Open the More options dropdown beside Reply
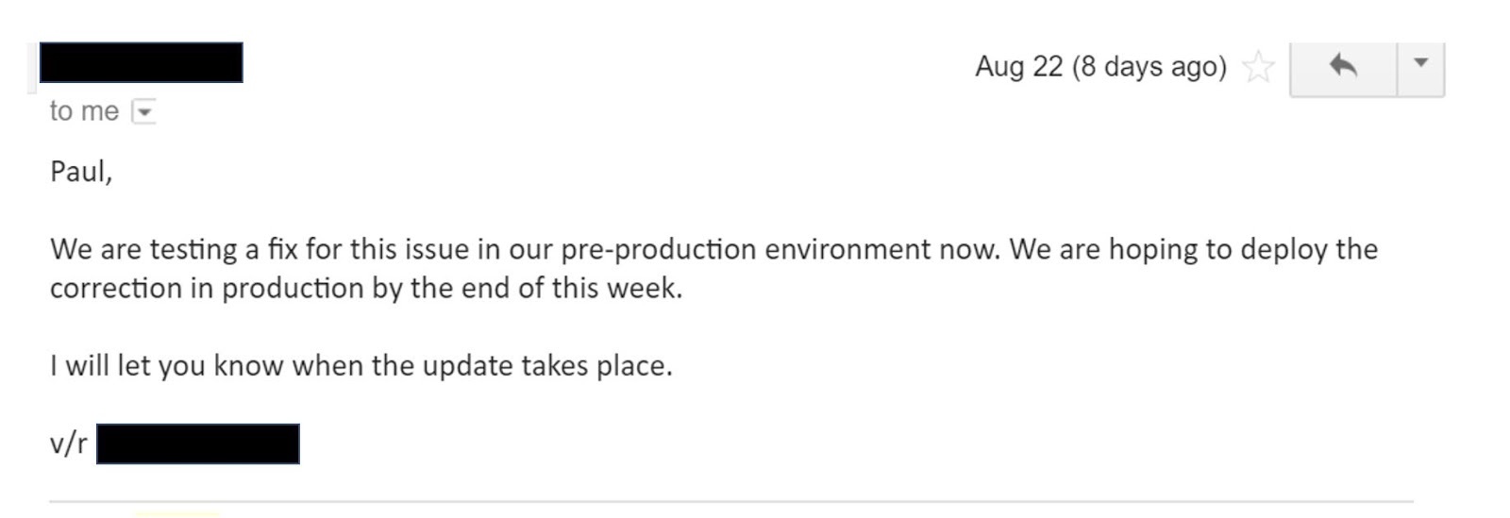This screenshot has width=1510, height=518. [1420, 64]
